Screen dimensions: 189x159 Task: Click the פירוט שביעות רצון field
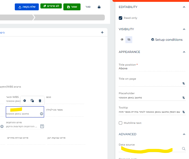[67, 140]
